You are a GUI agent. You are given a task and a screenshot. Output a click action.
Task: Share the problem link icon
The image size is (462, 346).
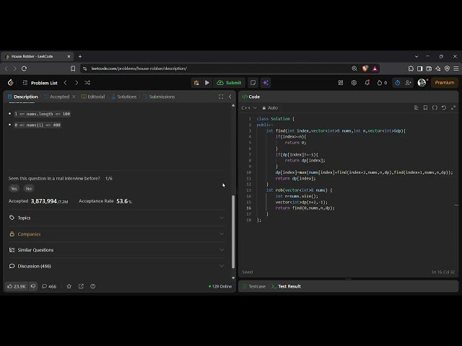(81, 286)
